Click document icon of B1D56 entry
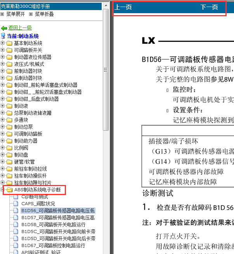Viewport: 234px width, 254px height. click(x=16, y=211)
